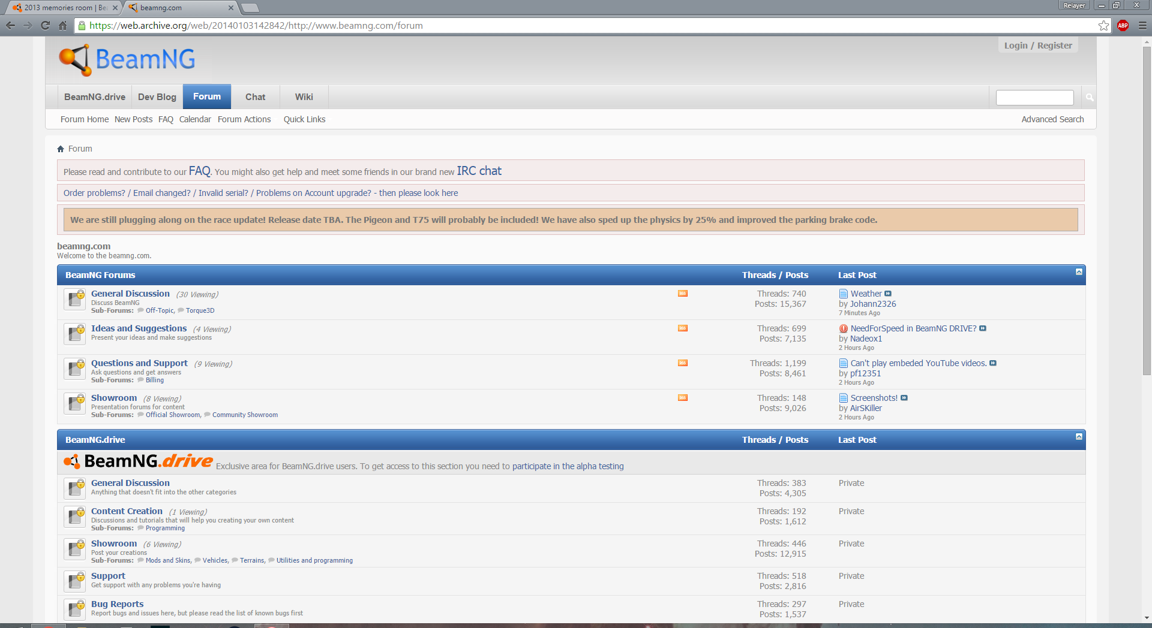Open the order problems help link
The height and width of the screenshot is (628, 1152).
tap(260, 193)
